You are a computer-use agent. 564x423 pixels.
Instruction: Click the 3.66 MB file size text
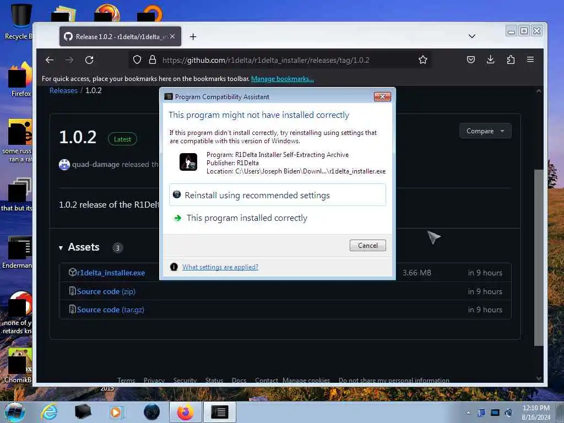[417, 273]
